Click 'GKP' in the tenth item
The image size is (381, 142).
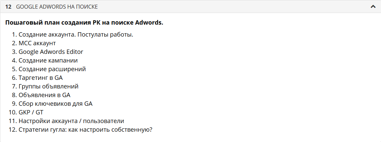click(24, 112)
